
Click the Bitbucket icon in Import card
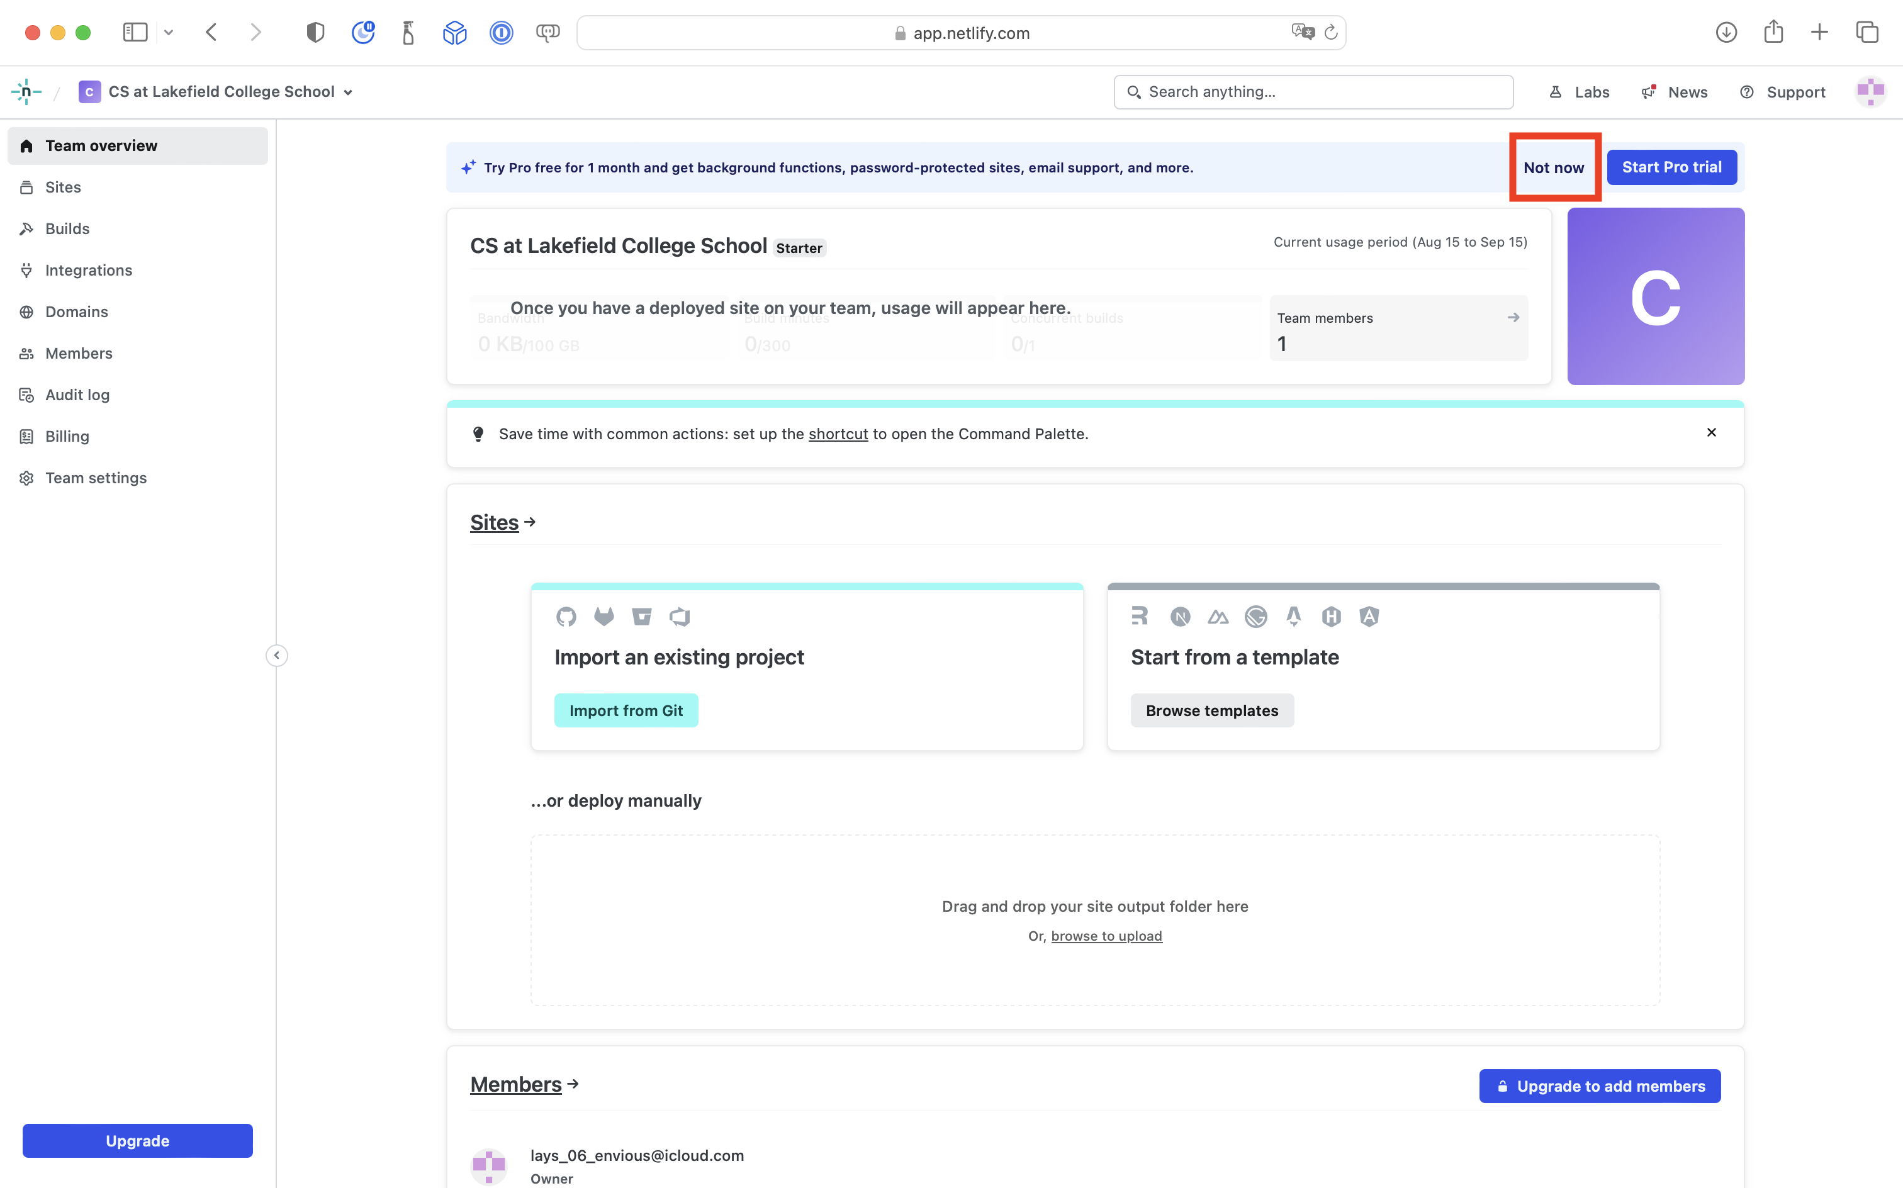pyautogui.click(x=641, y=617)
